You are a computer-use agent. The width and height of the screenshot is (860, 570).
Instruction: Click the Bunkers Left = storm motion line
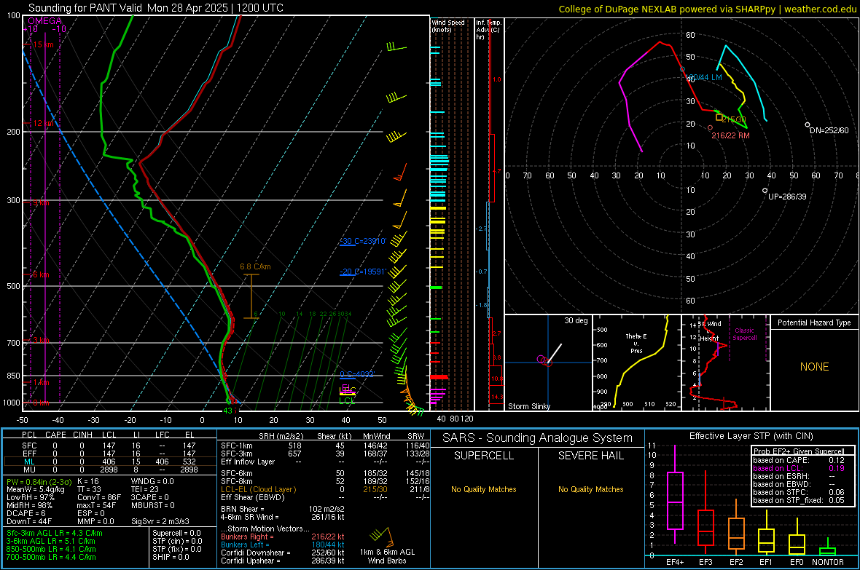(283, 545)
